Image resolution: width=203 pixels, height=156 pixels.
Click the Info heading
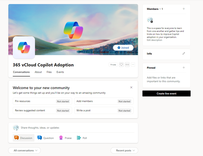click(x=149, y=53)
